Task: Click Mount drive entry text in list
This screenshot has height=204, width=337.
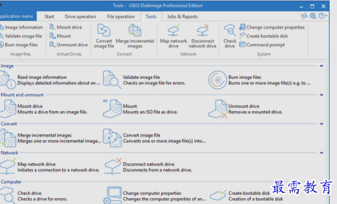Action: tap(30, 106)
